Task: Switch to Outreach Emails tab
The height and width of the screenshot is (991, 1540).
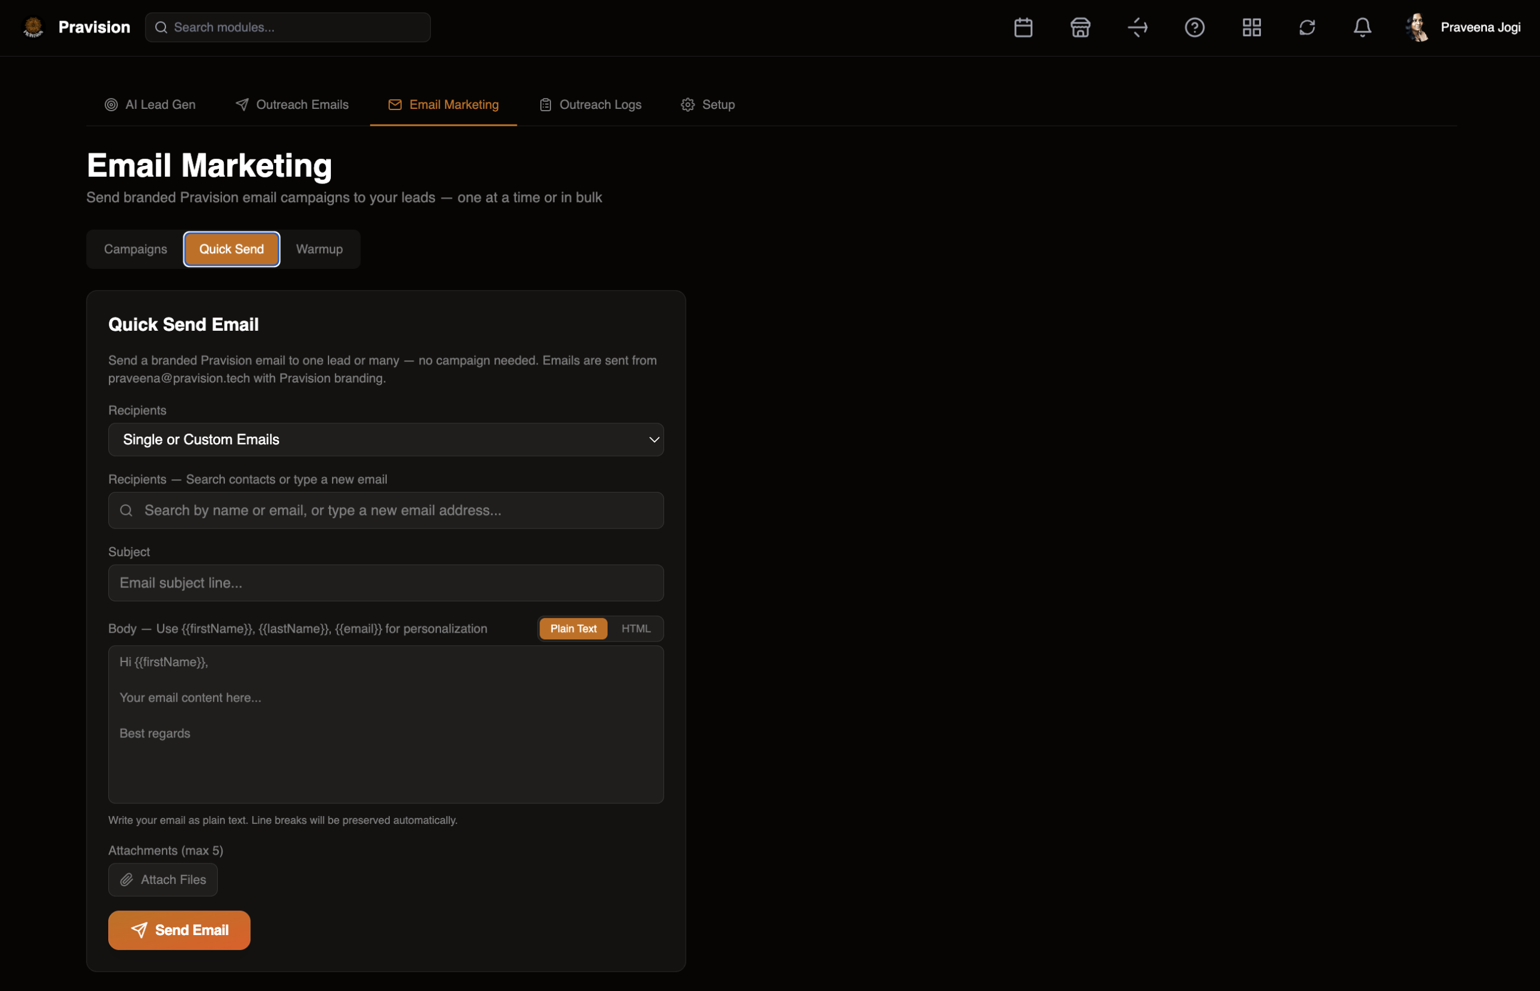Action: 292,105
